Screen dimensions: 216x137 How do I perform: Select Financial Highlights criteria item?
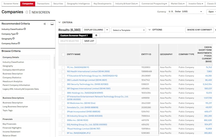[12, 128]
